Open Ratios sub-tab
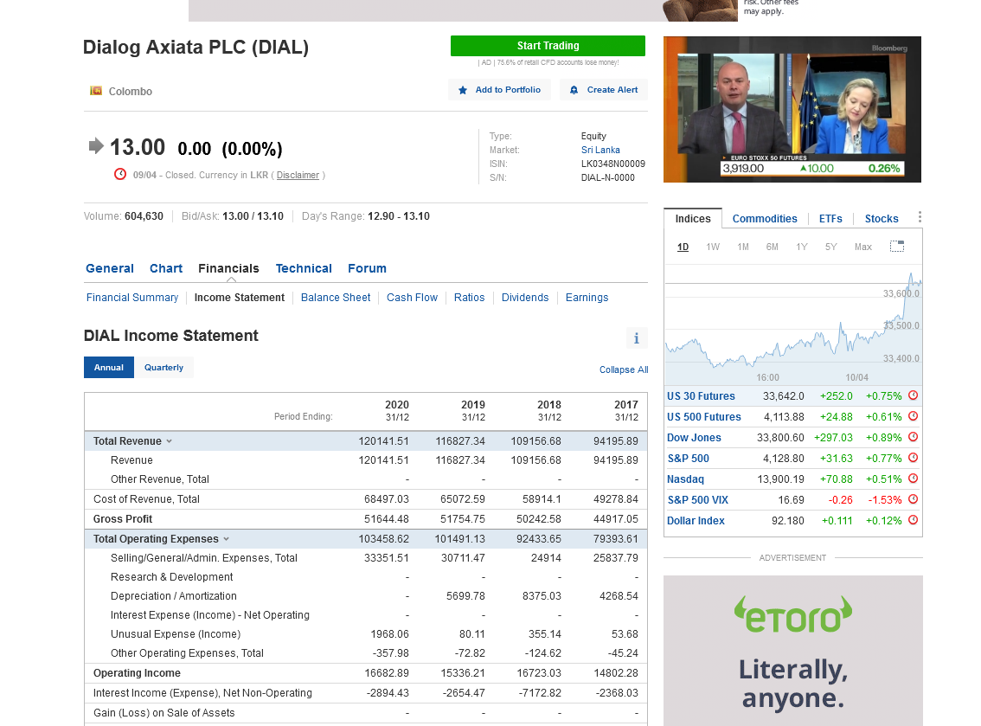The width and height of the screenshot is (981, 726). [469, 298]
